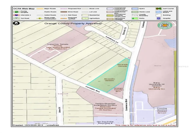Click the lower Alvarado Olmedo parcel label

pos(110,80)
